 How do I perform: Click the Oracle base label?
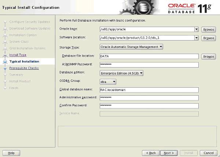pos(69,29)
